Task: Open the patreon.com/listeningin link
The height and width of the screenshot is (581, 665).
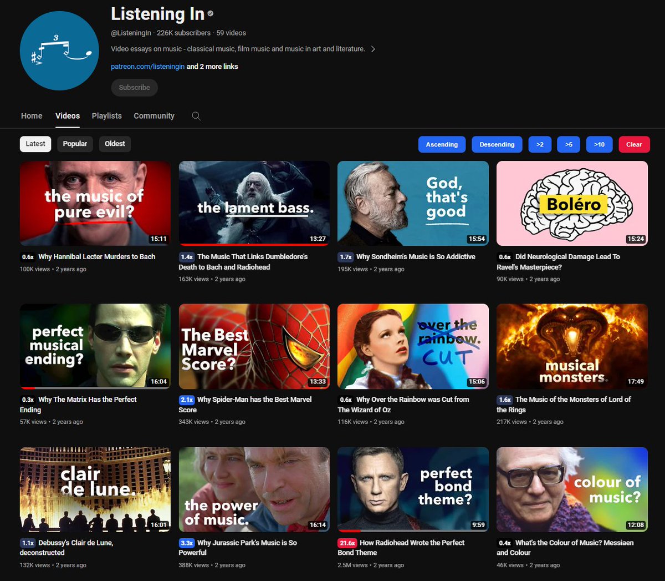Action: (147, 67)
